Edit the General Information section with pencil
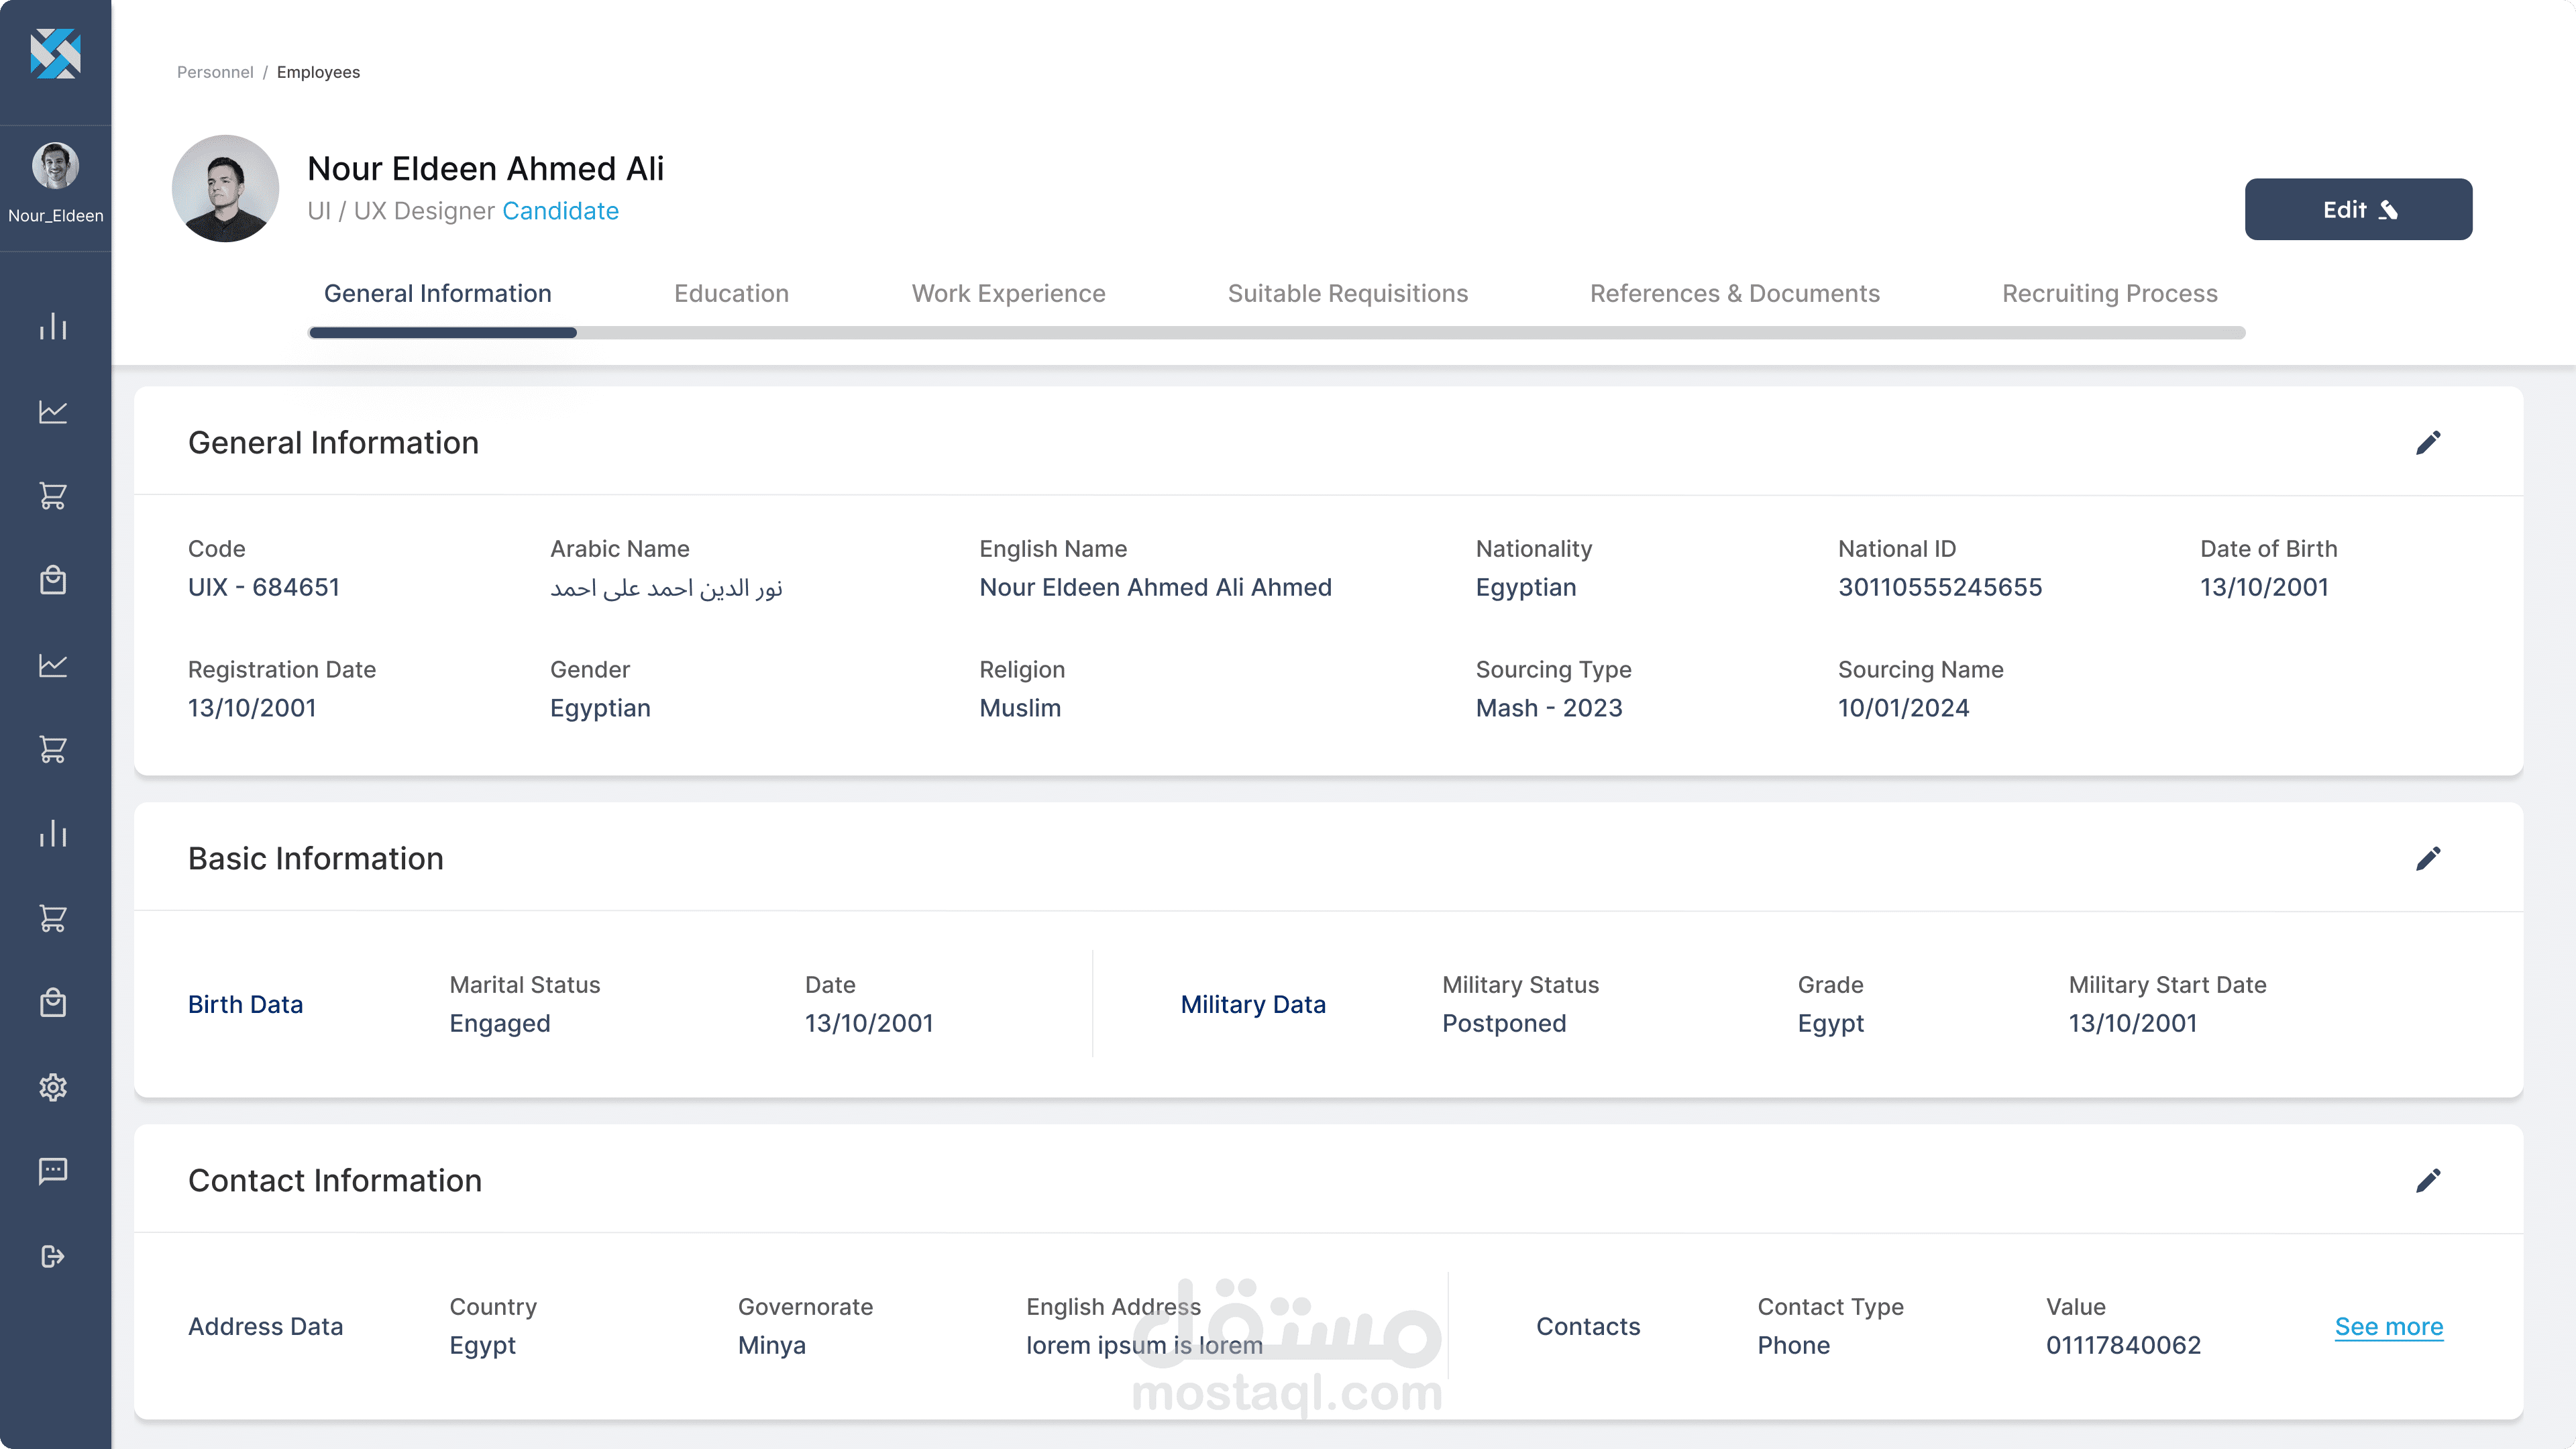 [2428, 442]
